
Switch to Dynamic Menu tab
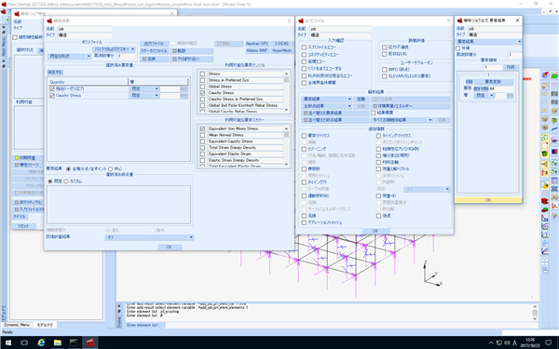pyautogui.click(x=17, y=325)
